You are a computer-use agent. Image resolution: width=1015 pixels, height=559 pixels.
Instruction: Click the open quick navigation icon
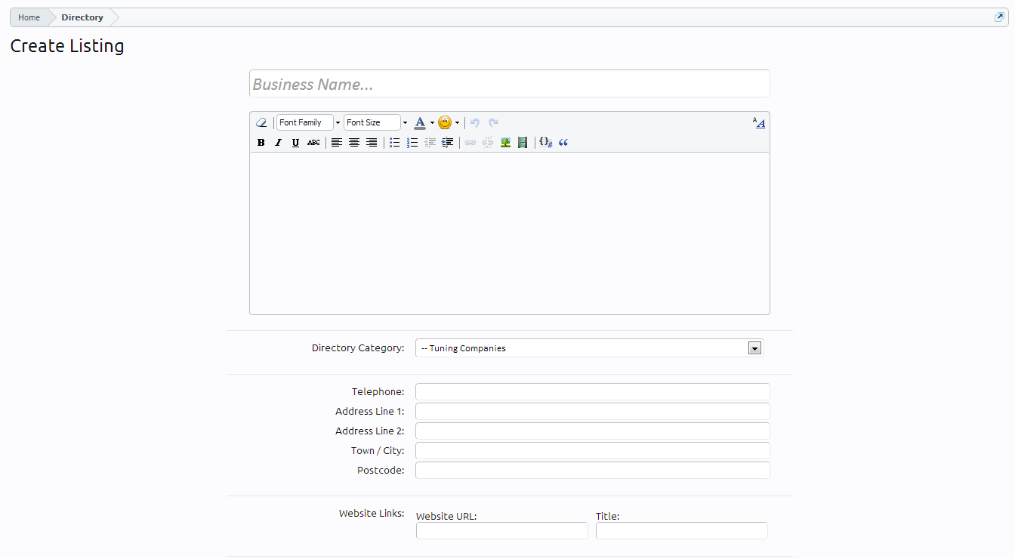pyautogui.click(x=999, y=17)
